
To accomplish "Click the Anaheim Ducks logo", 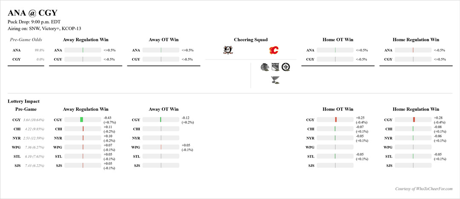I will [228, 50].
